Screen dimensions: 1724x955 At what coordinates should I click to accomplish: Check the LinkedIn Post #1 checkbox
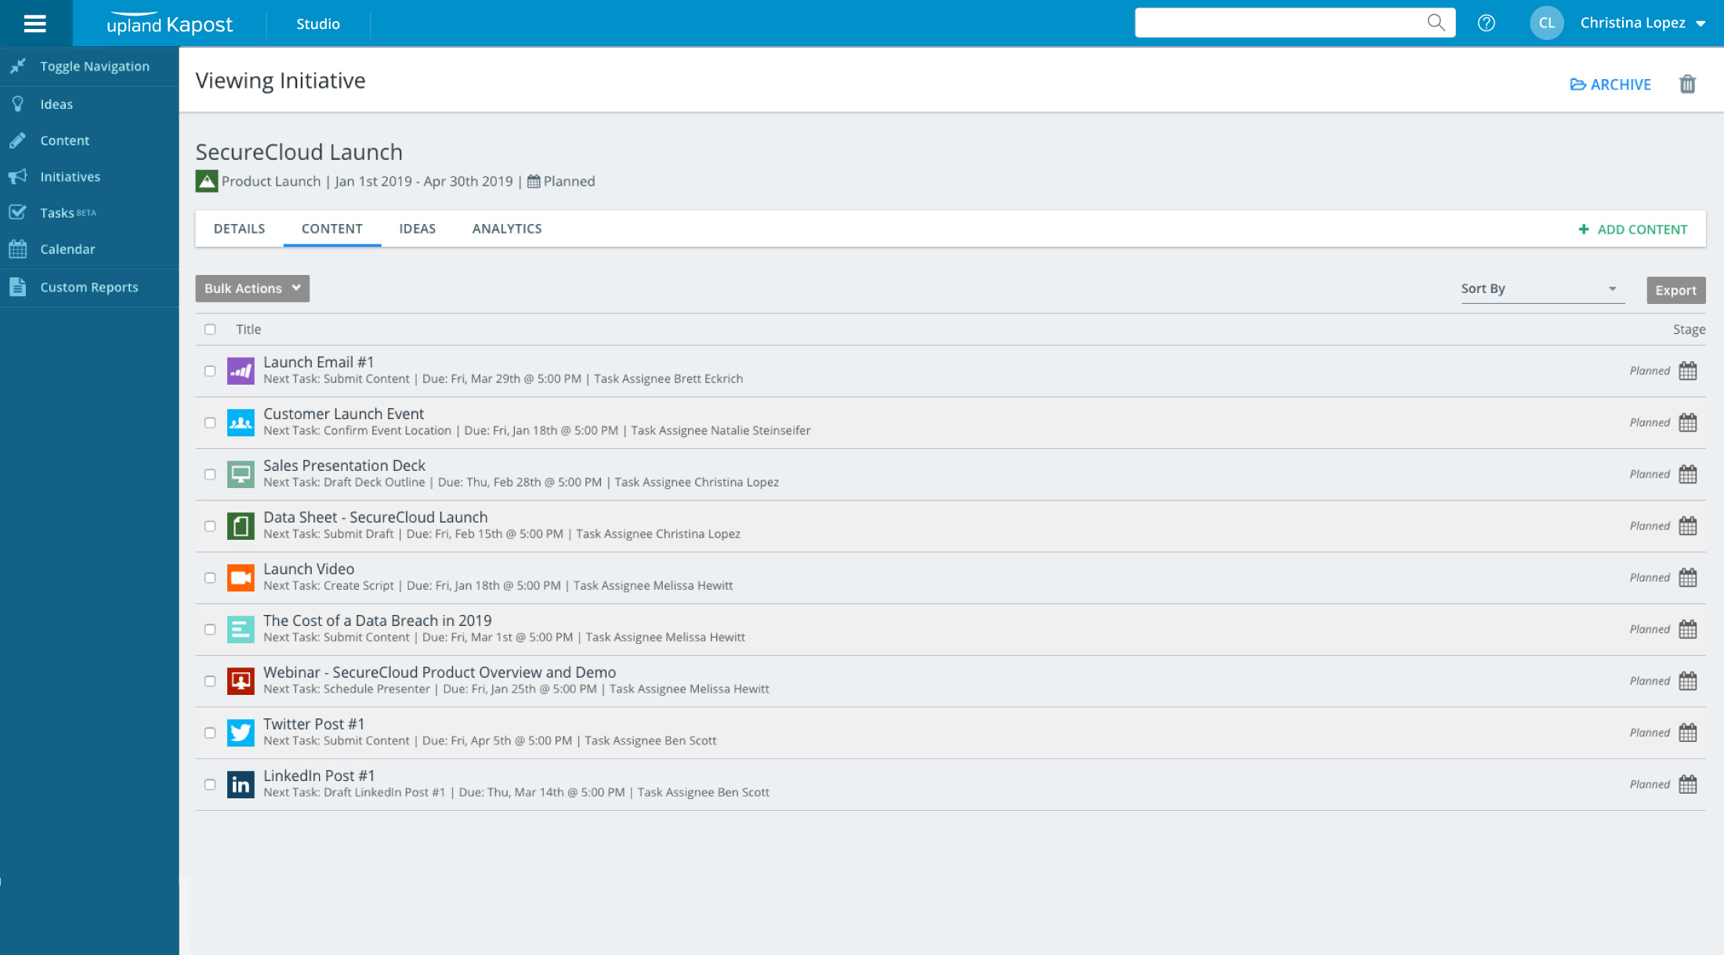click(x=210, y=784)
